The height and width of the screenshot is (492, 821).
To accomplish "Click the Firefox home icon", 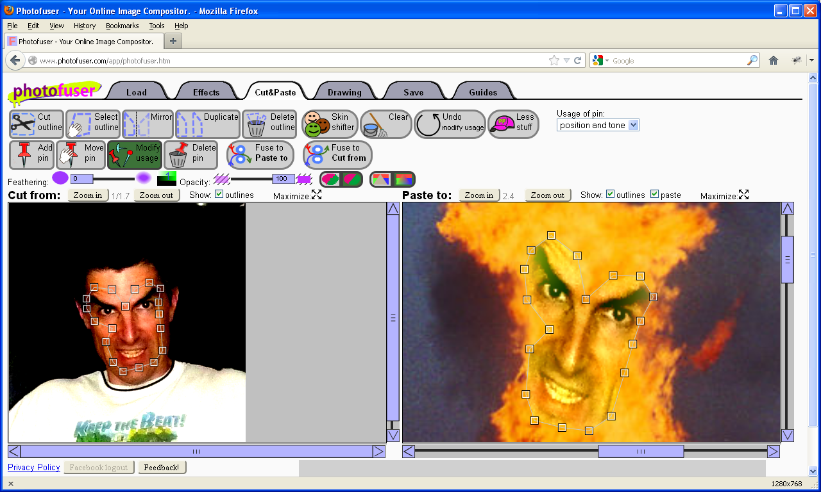I will pos(774,60).
